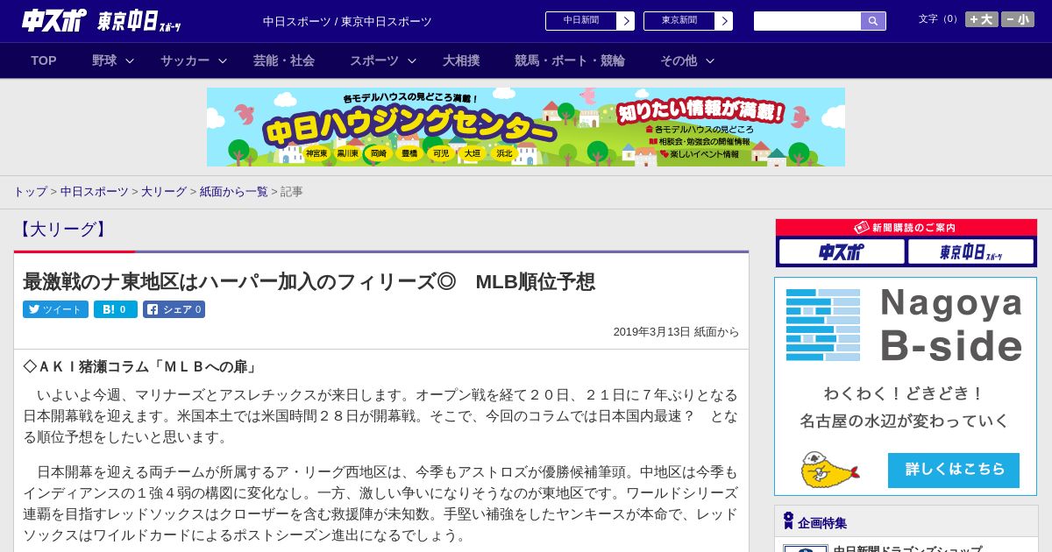Screen dimensions: 1052x552
Task: Click the 中日ハウジングセンター banner ad
Action: (526, 127)
